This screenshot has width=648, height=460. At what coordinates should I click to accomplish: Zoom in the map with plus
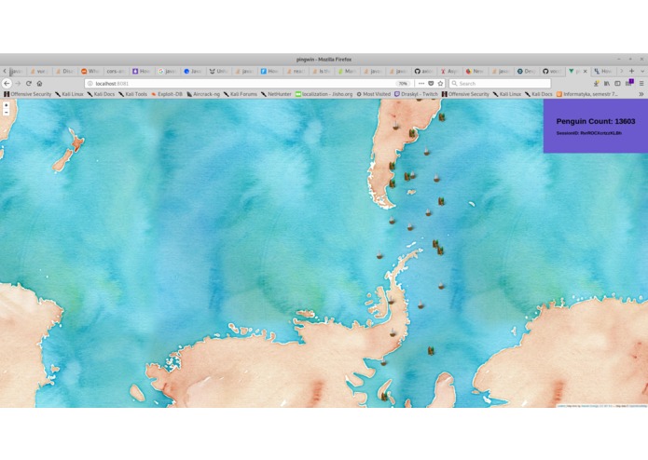point(7,105)
